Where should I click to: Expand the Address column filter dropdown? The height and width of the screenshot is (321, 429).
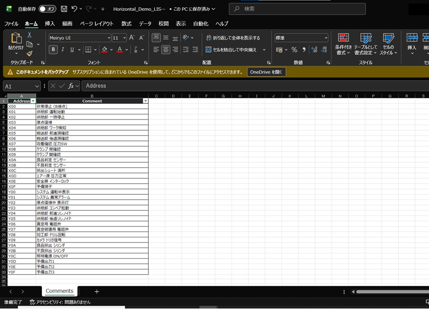pyautogui.click(x=33, y=101)
